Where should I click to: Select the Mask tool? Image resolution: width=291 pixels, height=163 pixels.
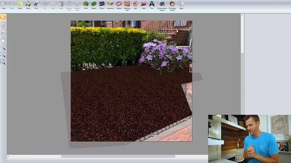144,5
